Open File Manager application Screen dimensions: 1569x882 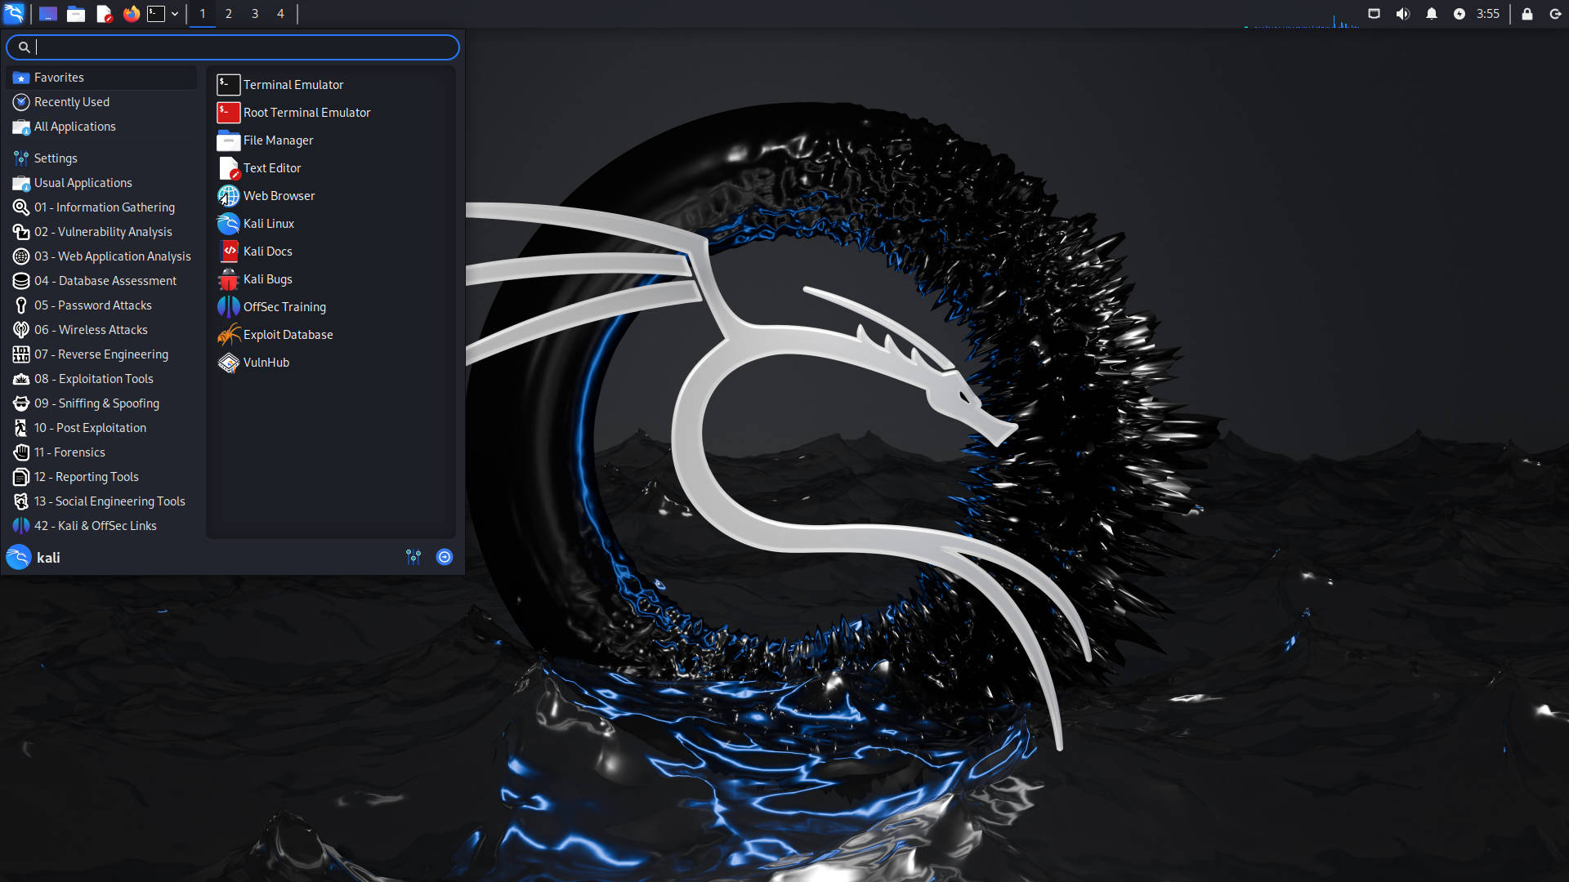[278, 140]
